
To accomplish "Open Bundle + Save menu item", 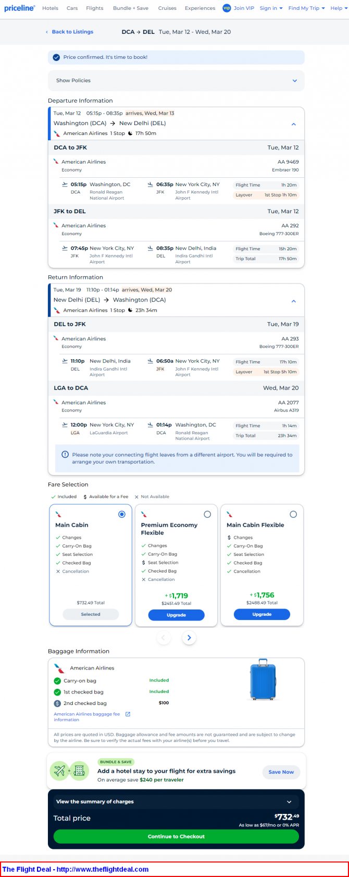I will coord(131,8).
